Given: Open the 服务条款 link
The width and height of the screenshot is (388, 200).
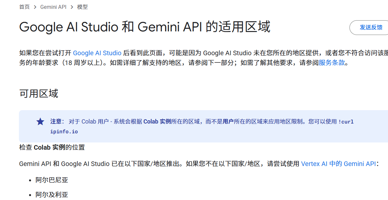Looking at the screenshot, I should (x=331, y=63).
